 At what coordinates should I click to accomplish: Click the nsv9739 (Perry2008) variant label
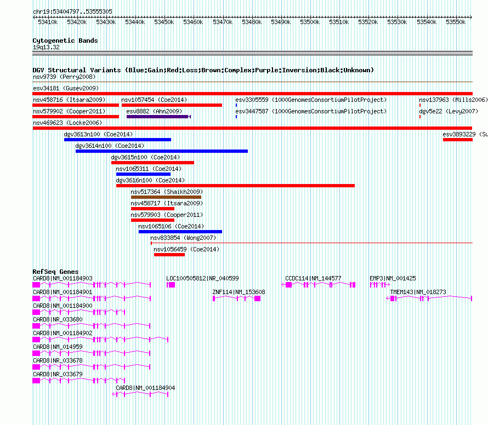coord(64,77)
